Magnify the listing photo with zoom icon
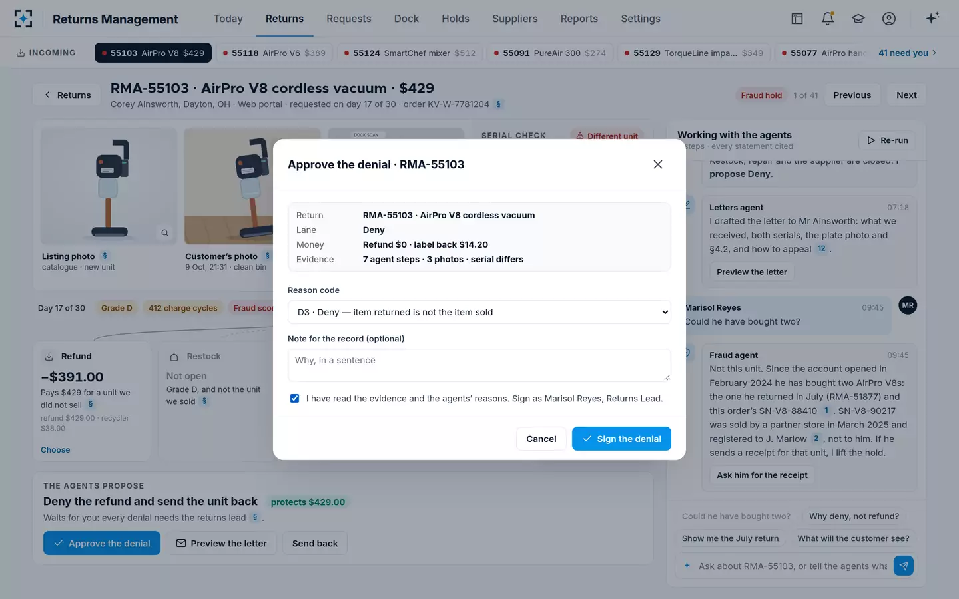The width and height of the screenshot is (959, 599). point(164,232)
